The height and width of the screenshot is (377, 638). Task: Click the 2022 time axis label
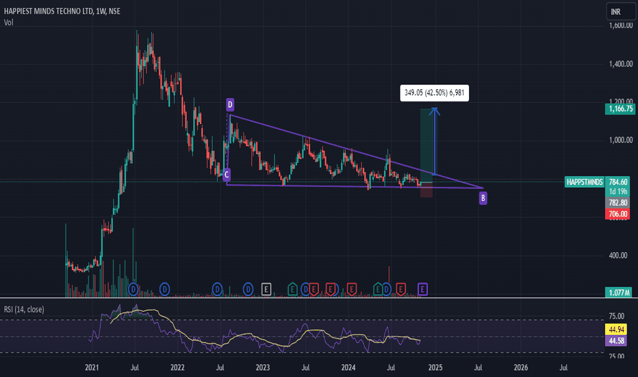pyautogui.click(x=177, y=367)
